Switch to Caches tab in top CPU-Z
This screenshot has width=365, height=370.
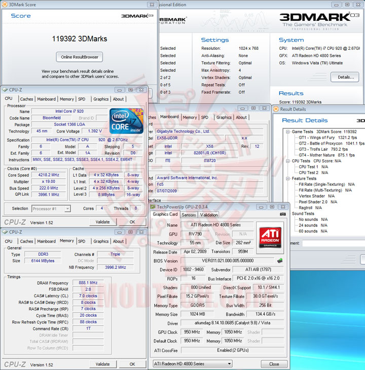click(x=26, y=99)
